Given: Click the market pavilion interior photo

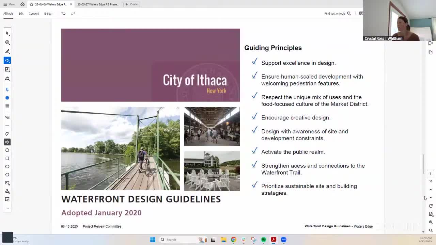Looking at the screenshot, I should tap(212, 126).
